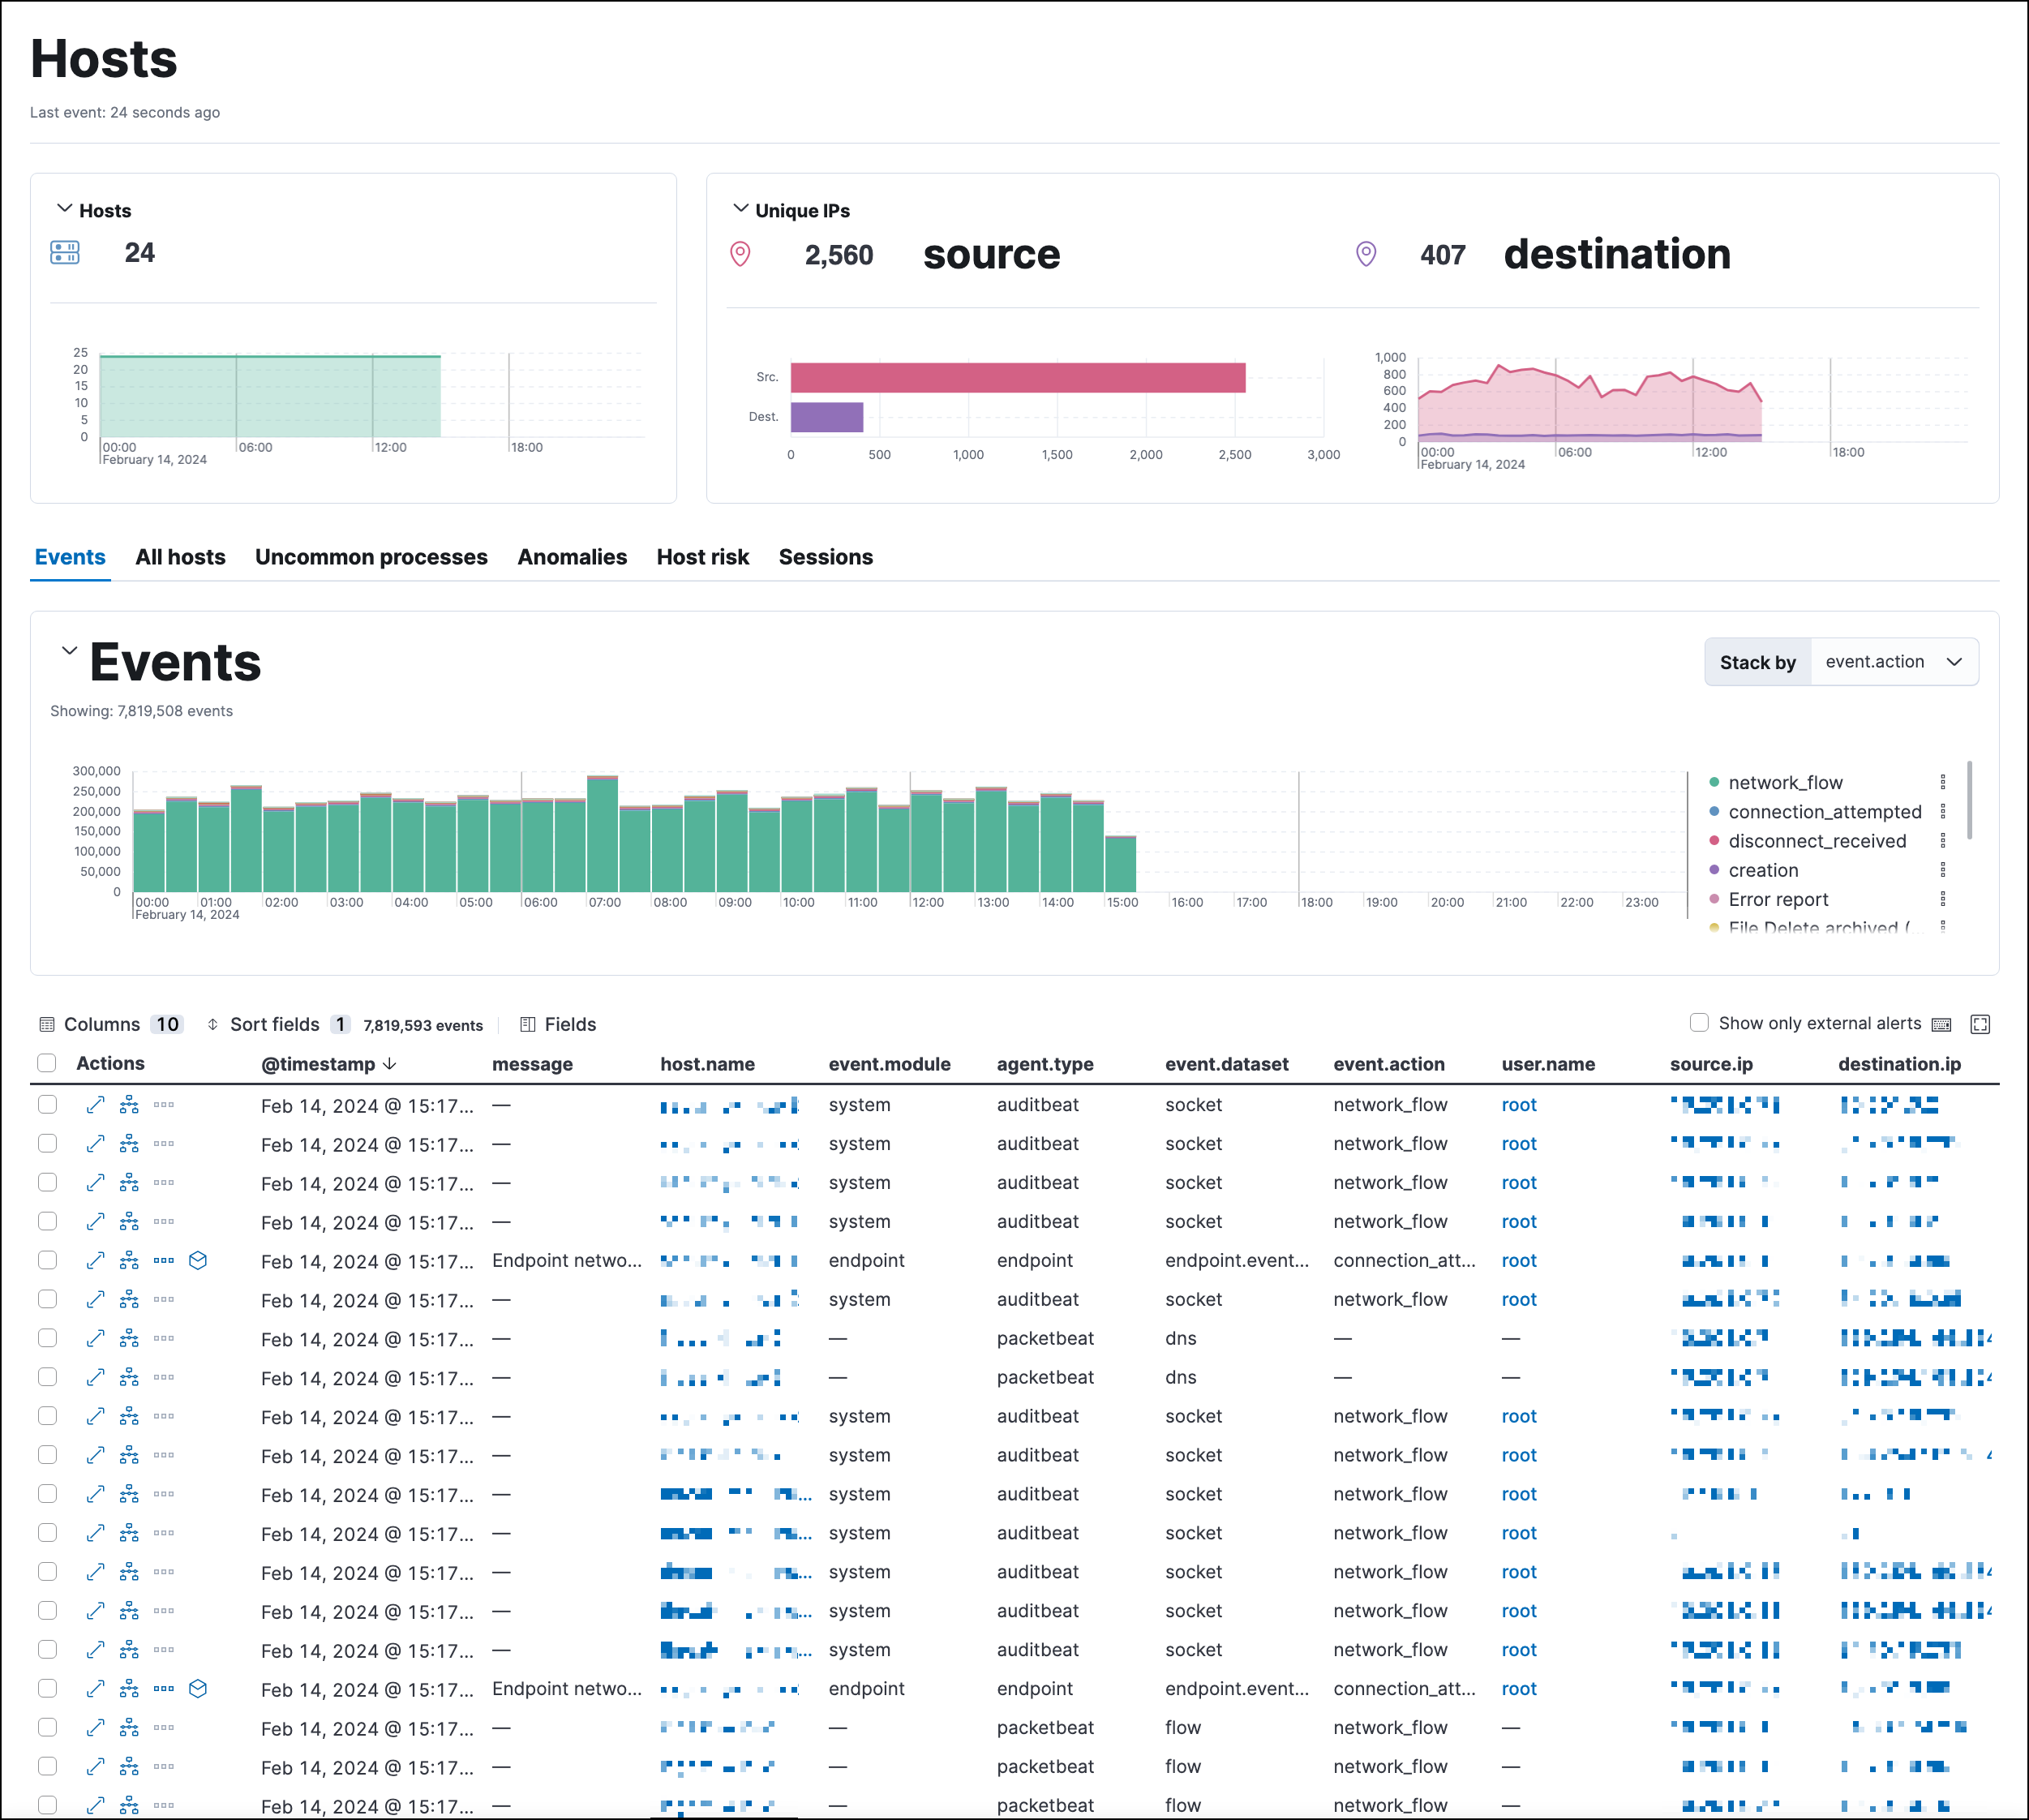This screenshot has height=1820, width=2029.
Task: Select the first event row checkbox
Action: tap(47, 1105)
